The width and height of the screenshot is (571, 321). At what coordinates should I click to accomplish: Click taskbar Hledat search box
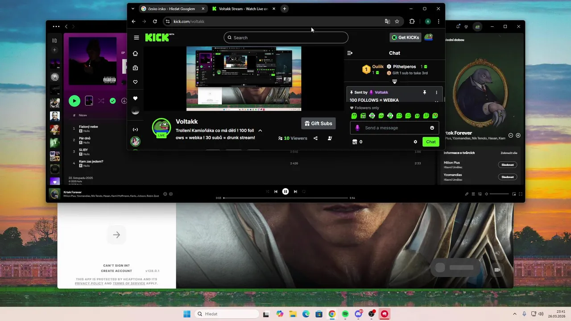point(226,314)
